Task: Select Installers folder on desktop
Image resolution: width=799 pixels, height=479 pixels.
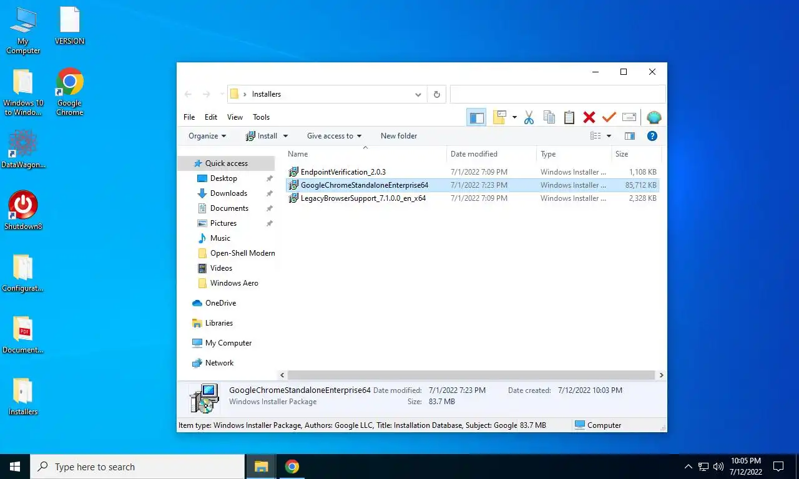Action: 23,397
